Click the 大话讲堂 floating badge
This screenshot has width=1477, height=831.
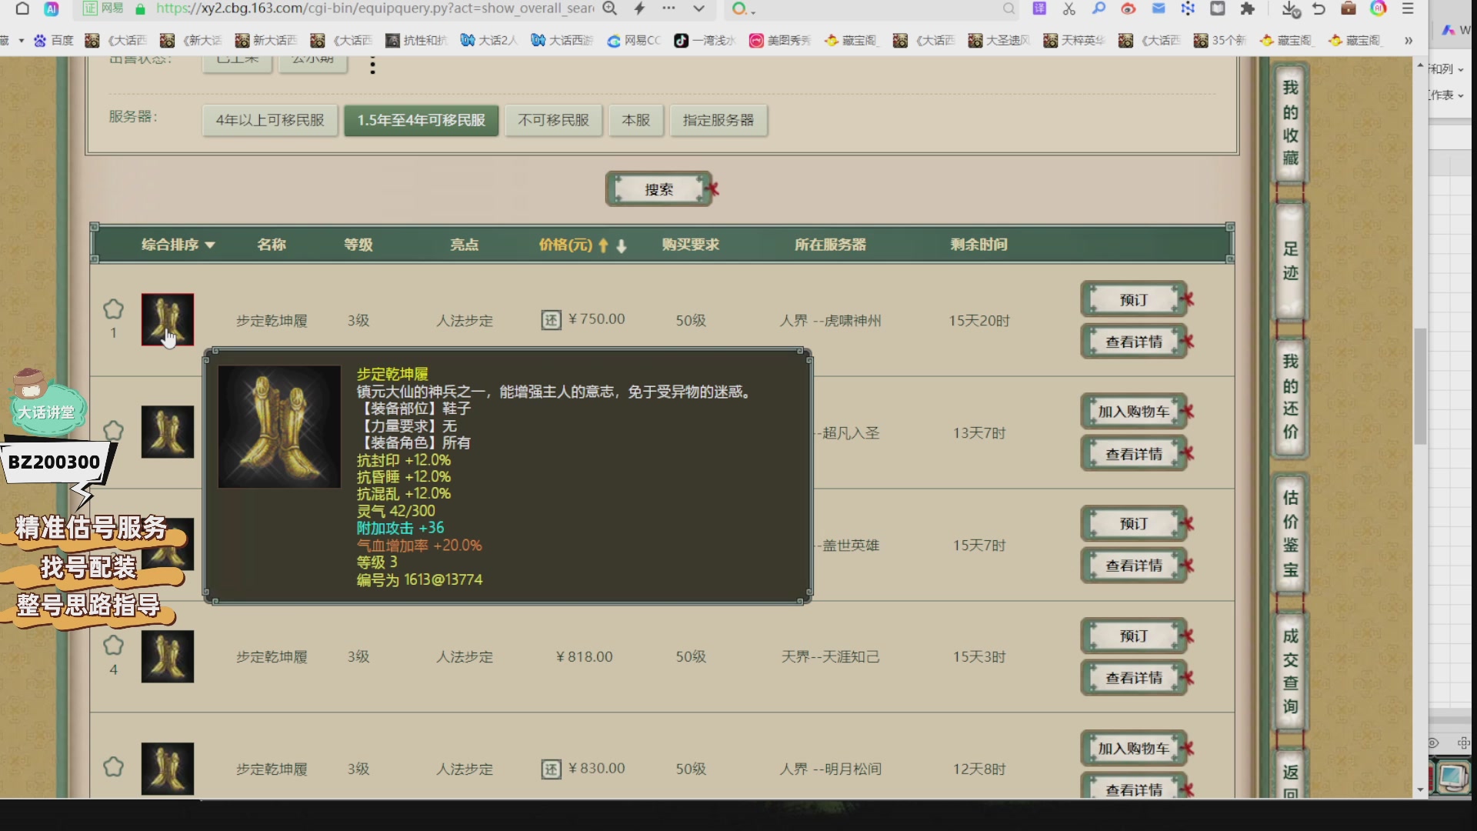click(46, 403)
